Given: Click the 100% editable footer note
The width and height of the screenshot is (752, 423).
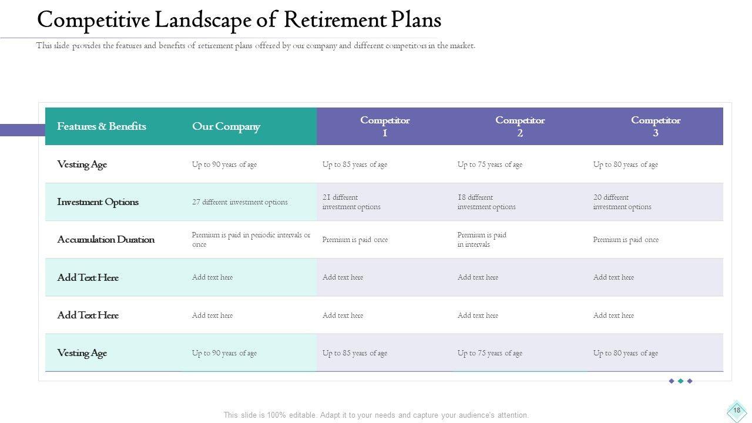Looking at the screenshot, I should (376, 415).
